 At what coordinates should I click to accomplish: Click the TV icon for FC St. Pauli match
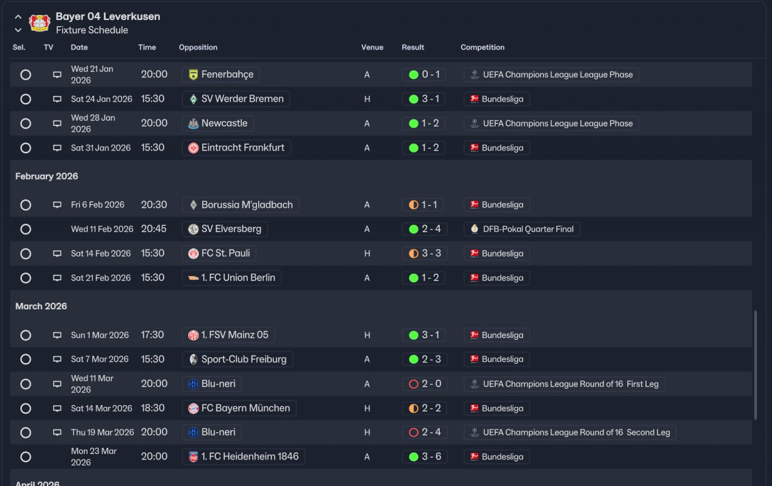click(57, 254)
